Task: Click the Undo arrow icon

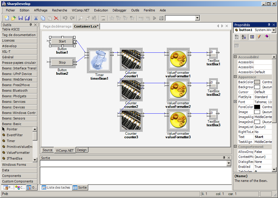Action: pos(65,18)
